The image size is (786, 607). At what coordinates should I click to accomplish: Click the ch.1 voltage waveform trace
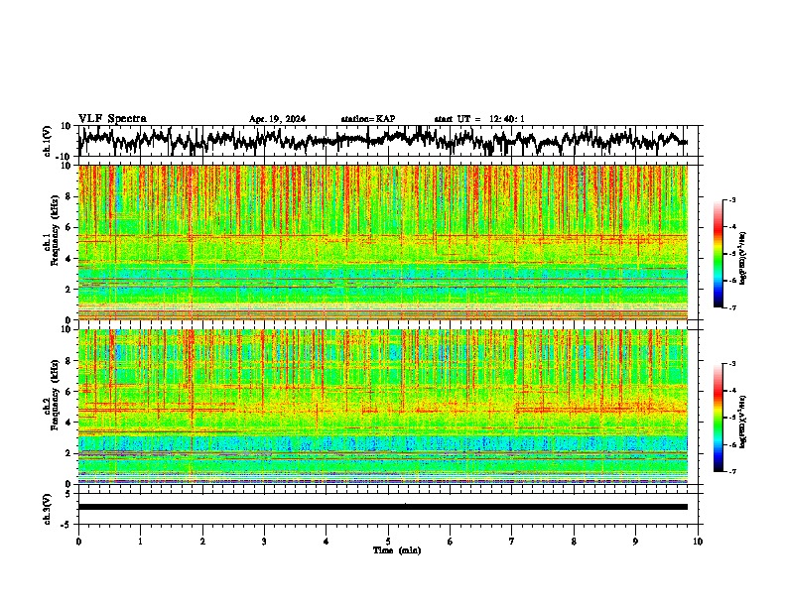coord(382,140)
